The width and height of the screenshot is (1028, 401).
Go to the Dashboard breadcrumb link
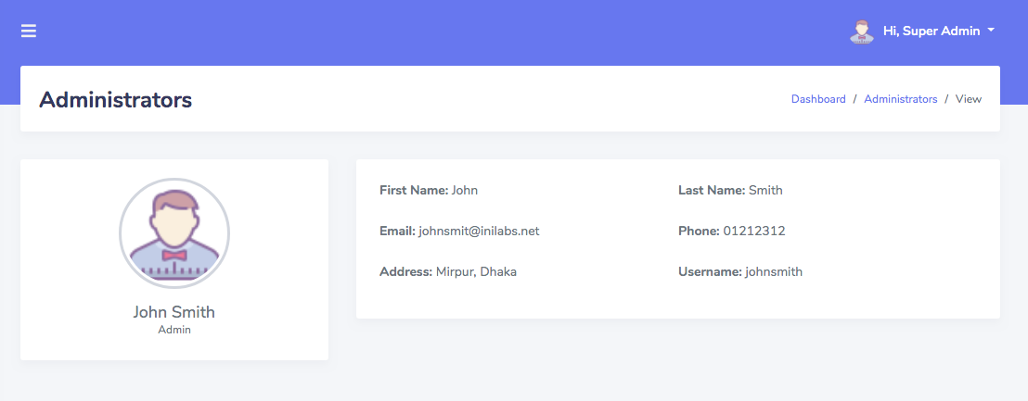[x=818, y=99]
